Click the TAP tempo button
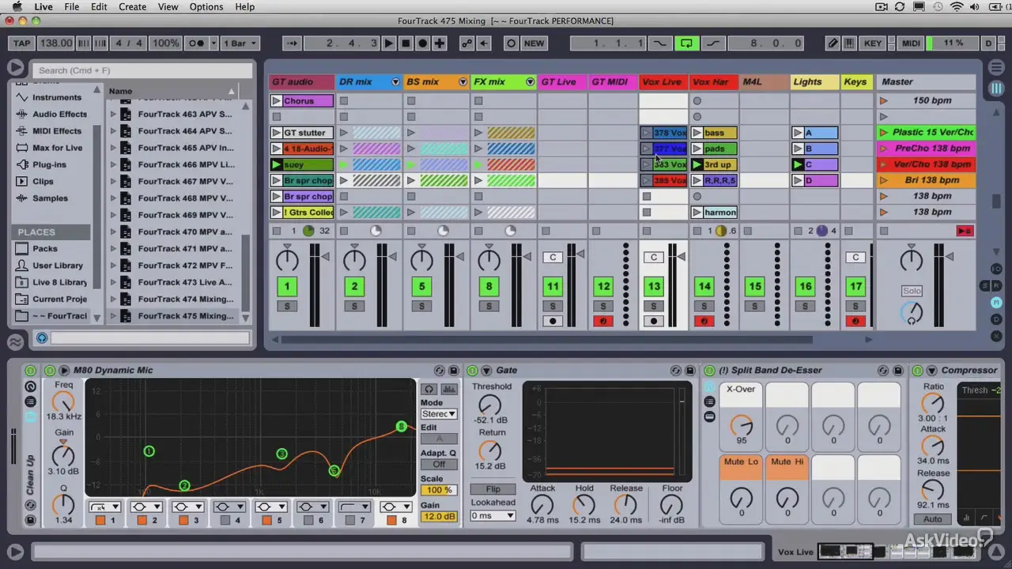1012x569 pixels. pos(22,43)
